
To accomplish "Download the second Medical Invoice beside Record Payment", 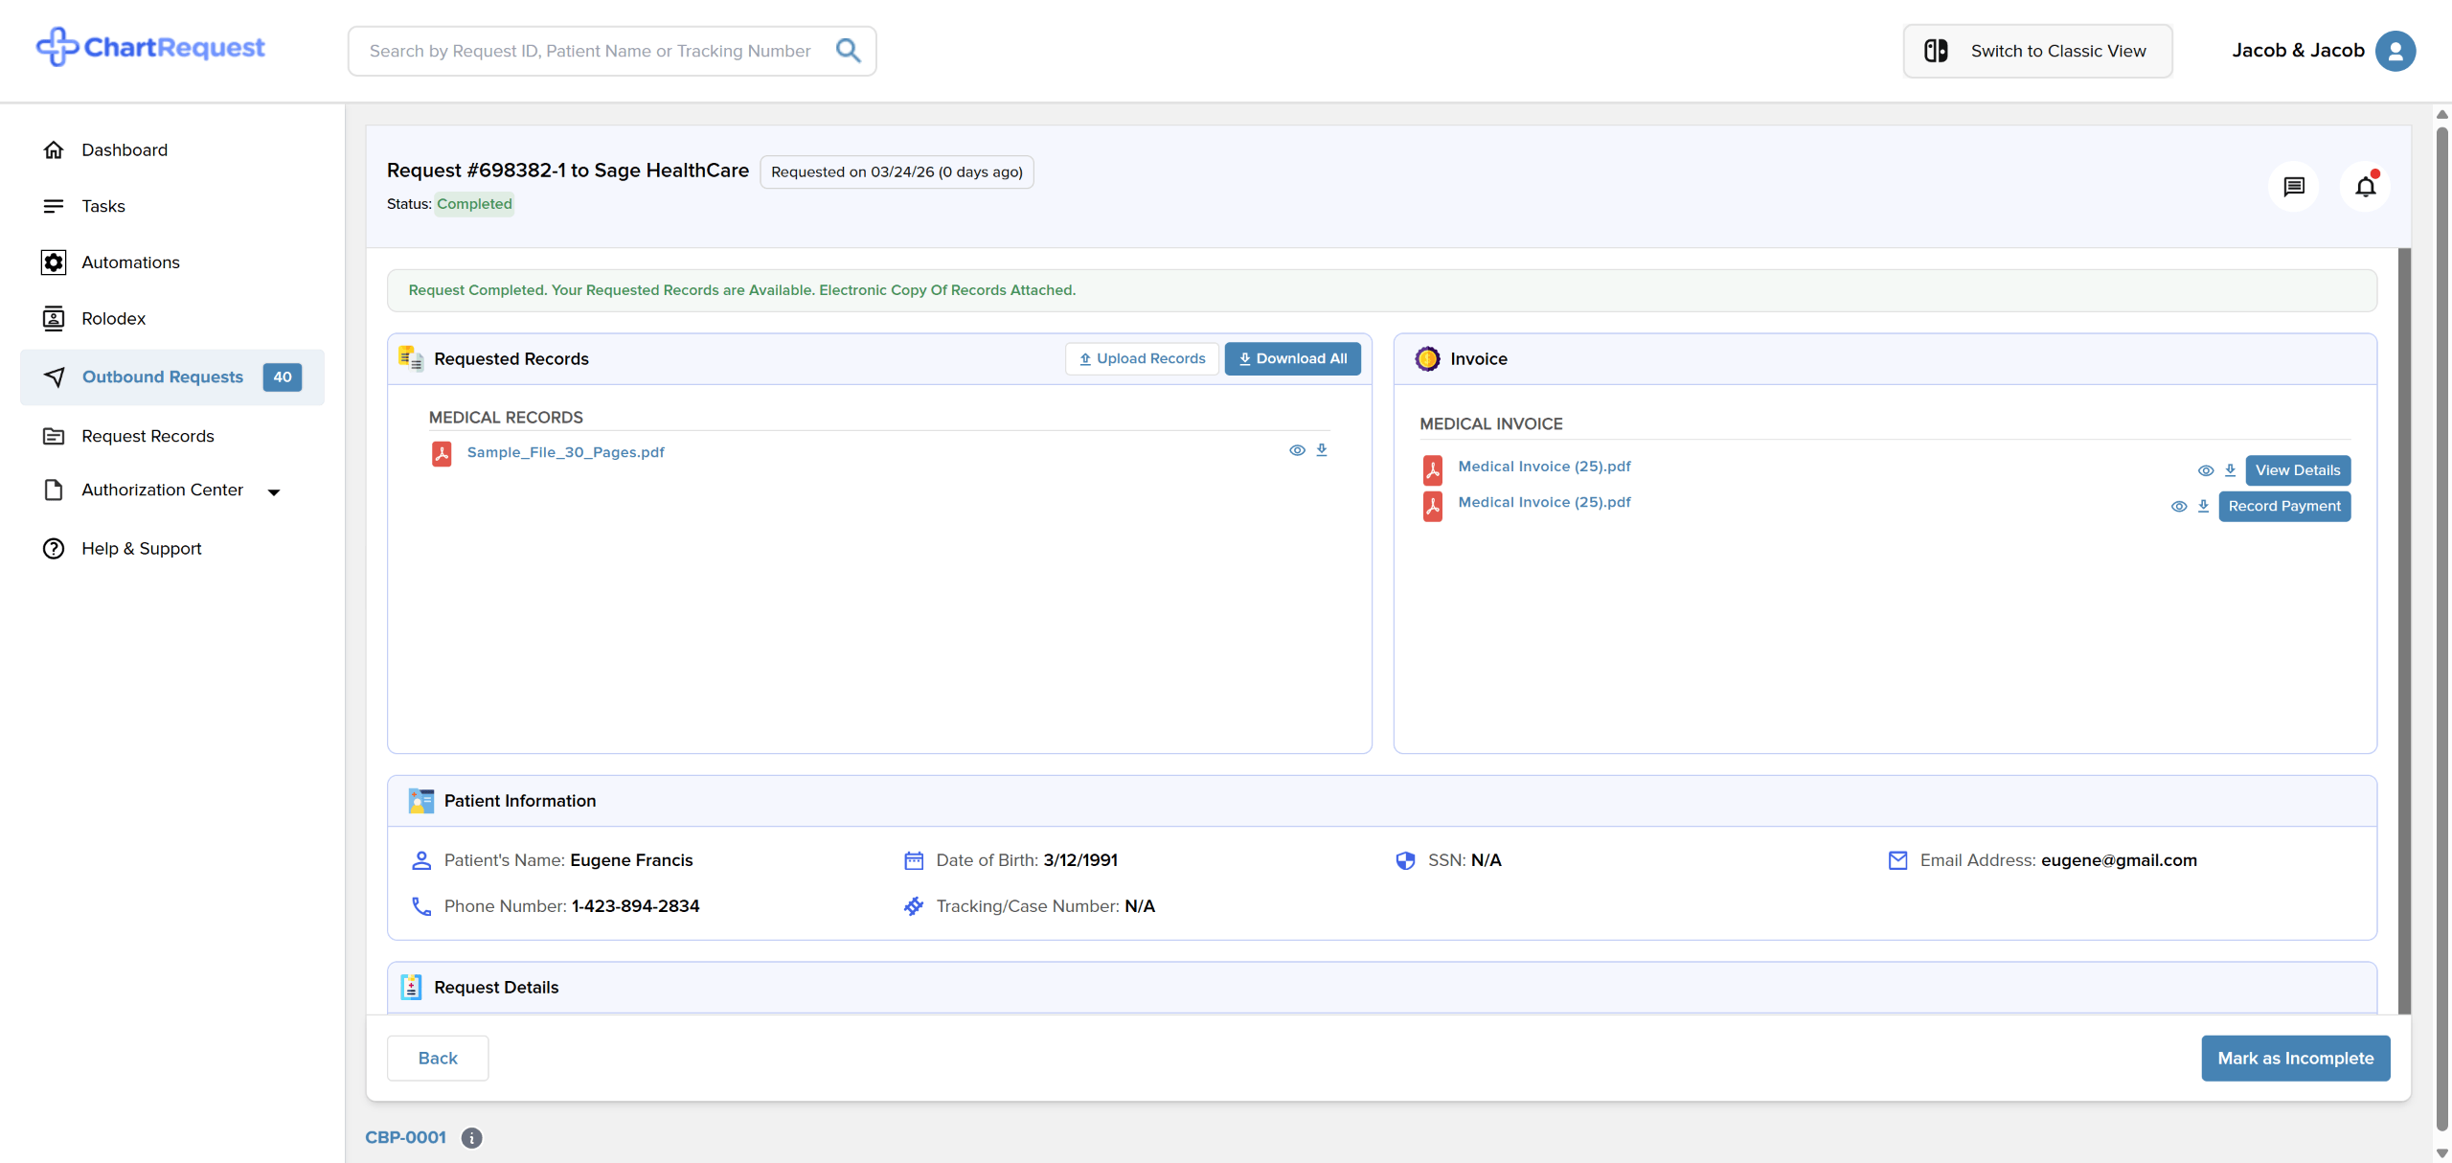I will click(2203, 506).
